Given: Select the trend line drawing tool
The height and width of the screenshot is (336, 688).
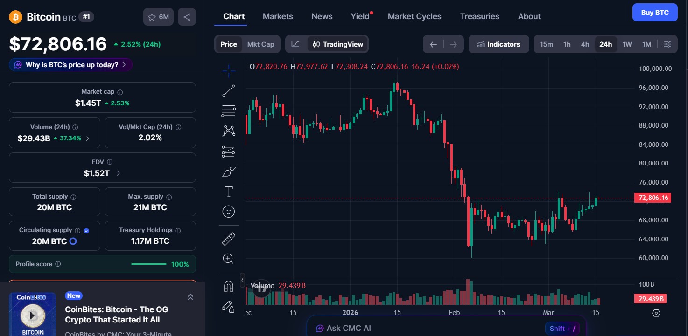Looking at the screenshot, I should tap(229, 90).
